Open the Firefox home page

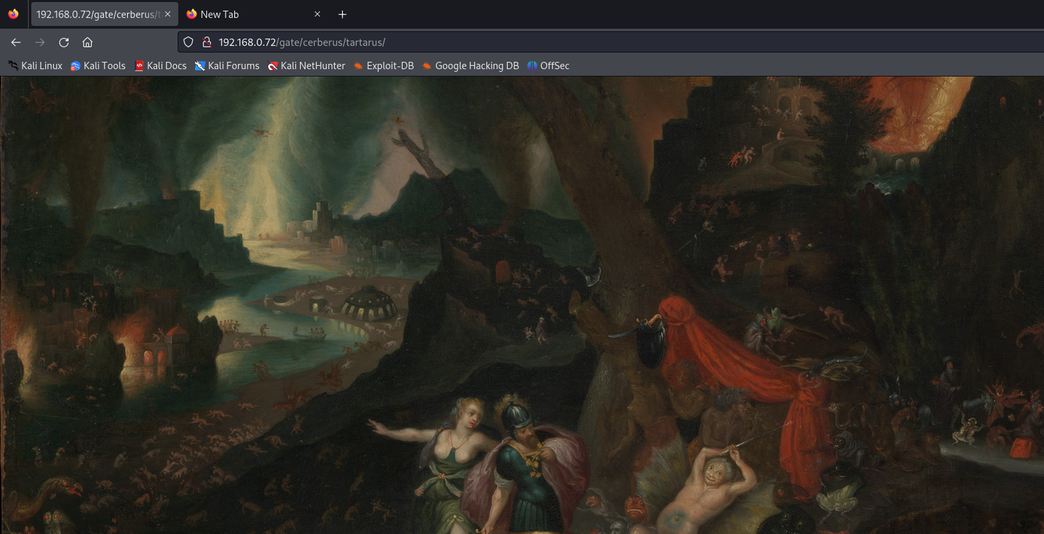click(x=87, y=43)
